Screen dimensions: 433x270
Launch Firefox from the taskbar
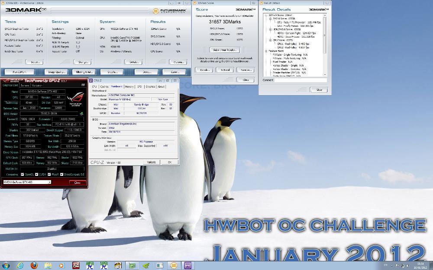coord(34,266)
